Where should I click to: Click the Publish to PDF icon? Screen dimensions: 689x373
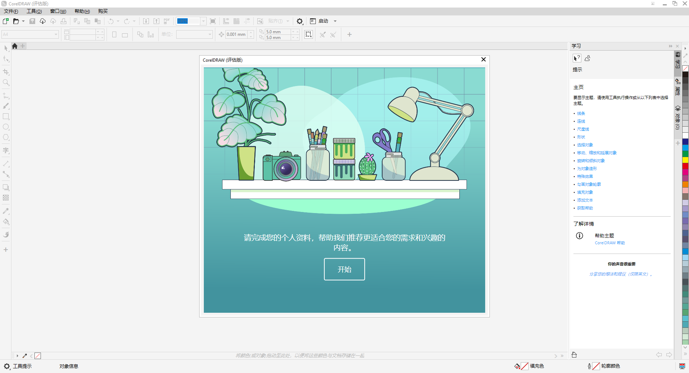(167, 21)
